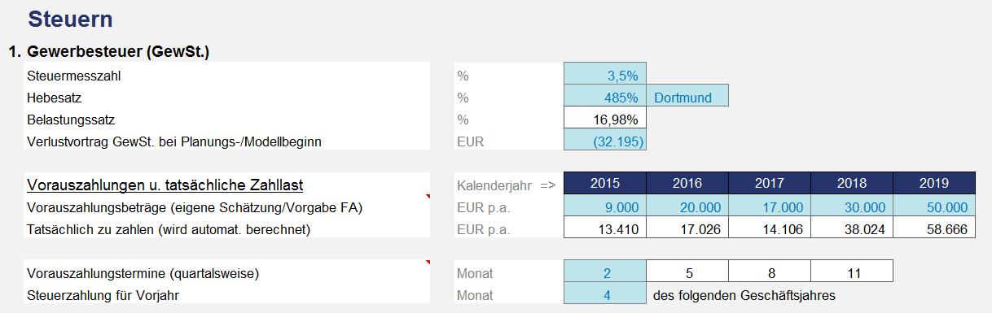Click the 2017 year header

pos(770,184)
